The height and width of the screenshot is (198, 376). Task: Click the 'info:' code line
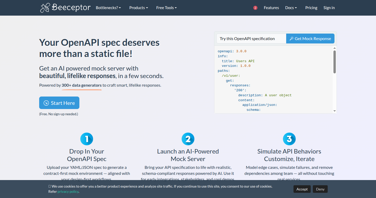pos(223,56)
